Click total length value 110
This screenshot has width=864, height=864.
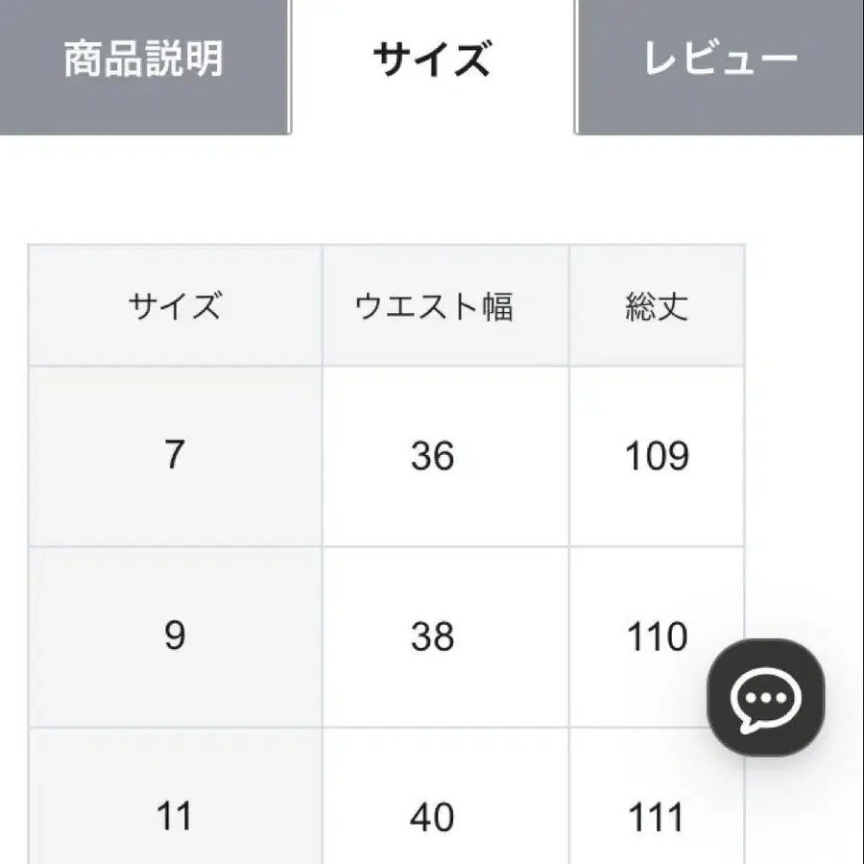657,637
